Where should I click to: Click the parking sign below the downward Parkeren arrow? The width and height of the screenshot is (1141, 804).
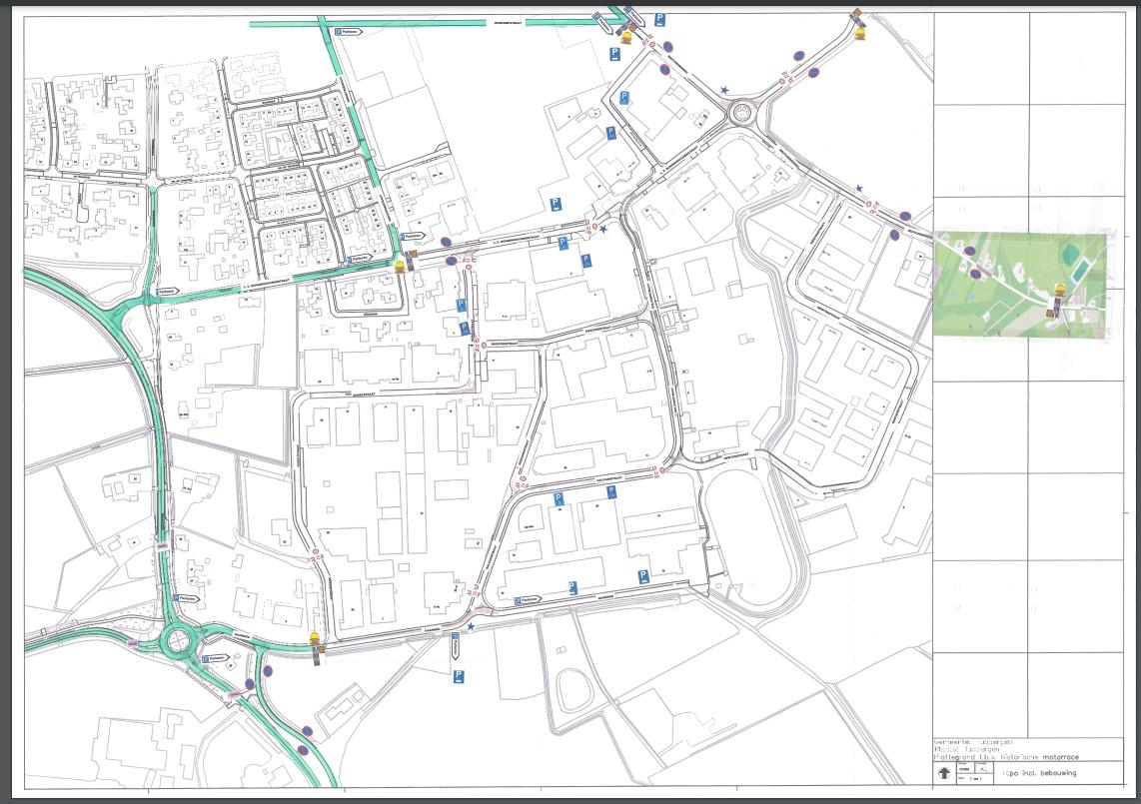[459, 677]
